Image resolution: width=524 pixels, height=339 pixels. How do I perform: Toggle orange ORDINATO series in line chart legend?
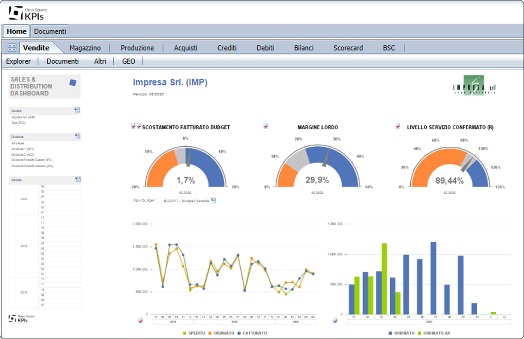click(x=221, y=333)
